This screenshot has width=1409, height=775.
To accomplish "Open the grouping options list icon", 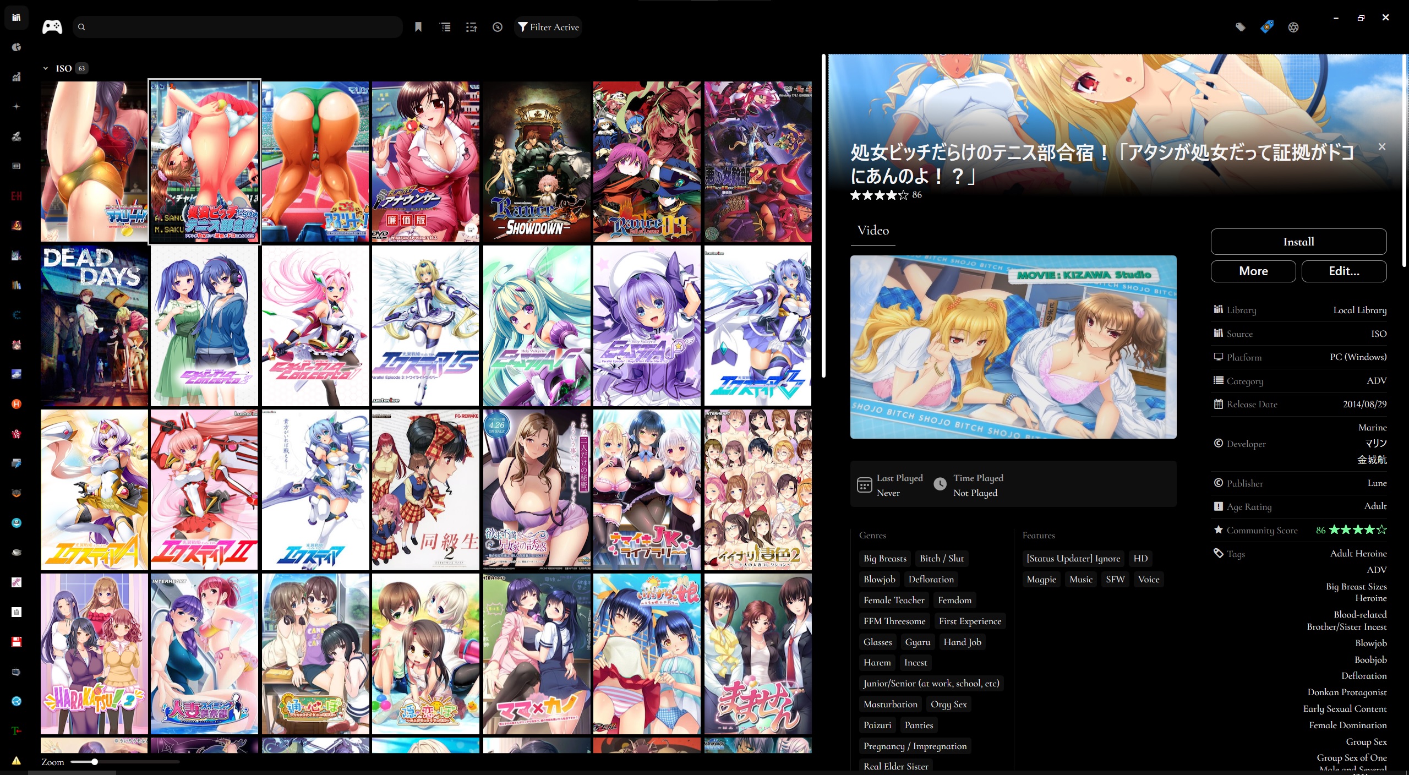I will point(445,27).
